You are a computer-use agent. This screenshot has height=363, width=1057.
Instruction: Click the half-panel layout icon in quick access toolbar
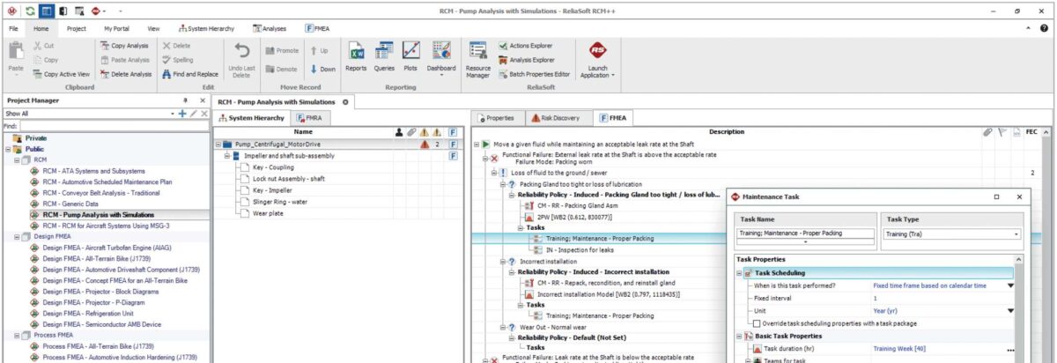point(63,11)
